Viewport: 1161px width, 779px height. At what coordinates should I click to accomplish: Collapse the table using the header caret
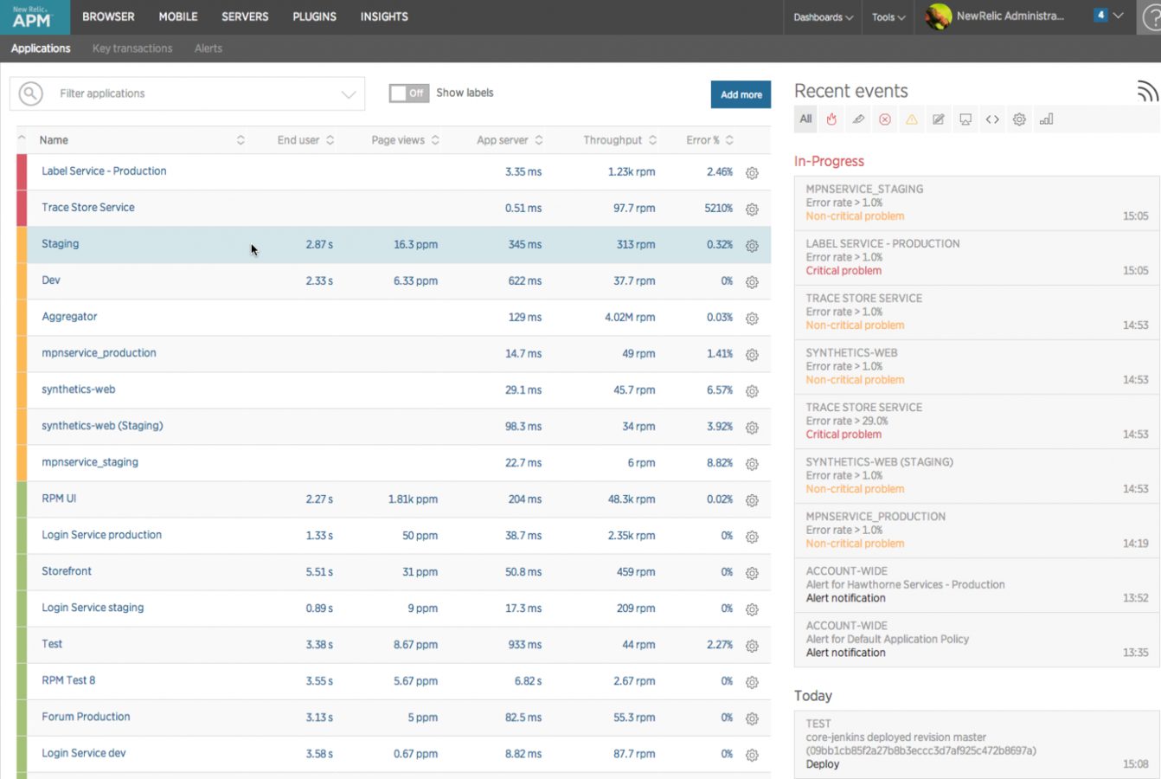pos(22,138)
